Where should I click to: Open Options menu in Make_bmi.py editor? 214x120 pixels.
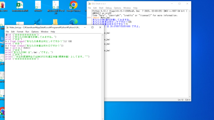coord(35,32)
